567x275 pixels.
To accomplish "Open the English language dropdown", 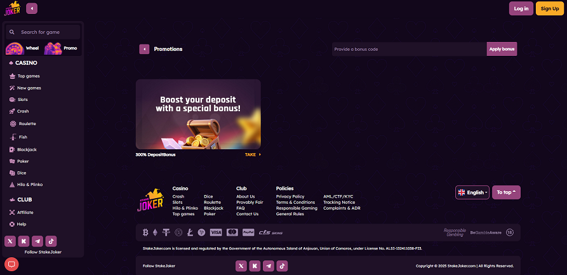I will click(472, 192).
